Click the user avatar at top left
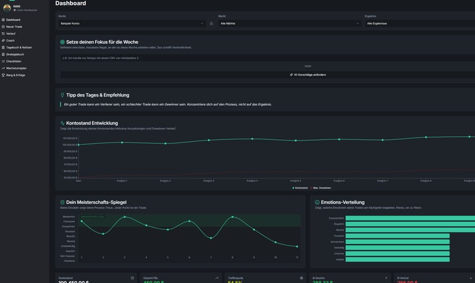This screenshot has height=283, width=475. (7, 8)
